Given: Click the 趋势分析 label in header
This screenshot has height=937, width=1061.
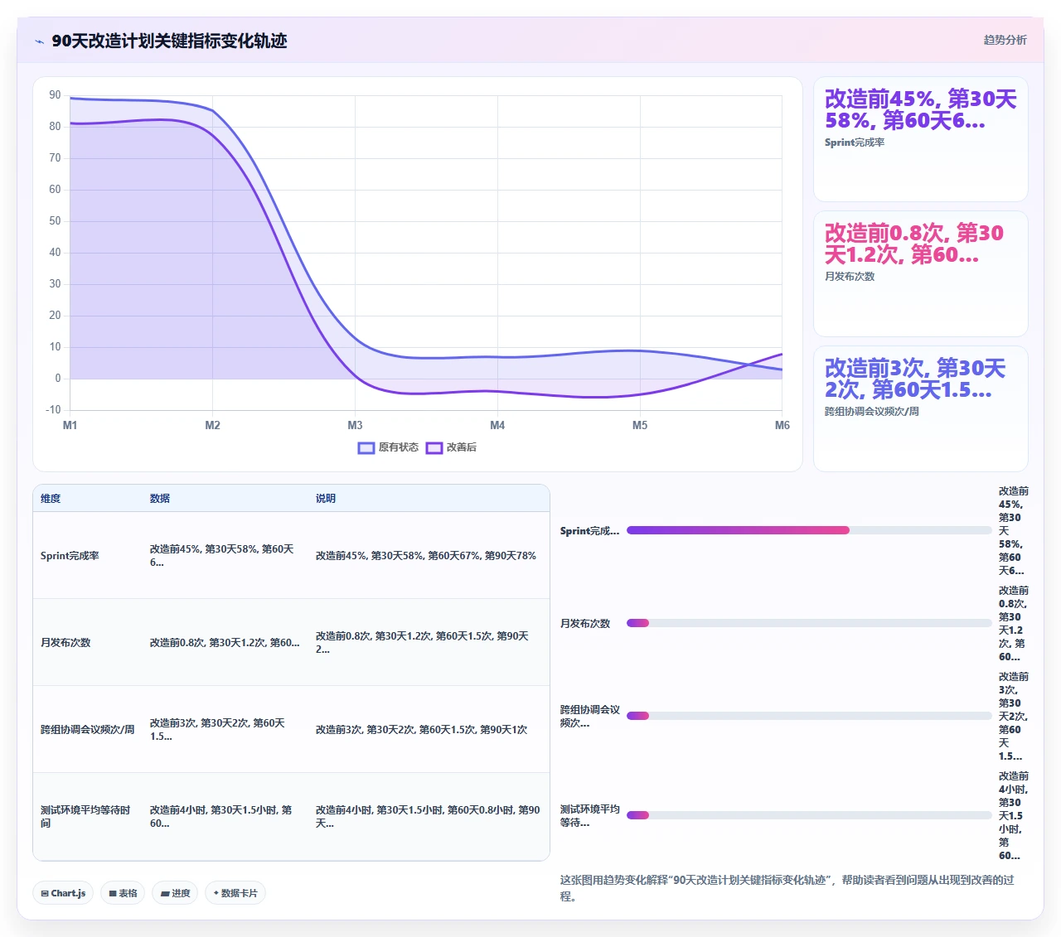Looking at the screenshot, I should (x=1005, y=40).
